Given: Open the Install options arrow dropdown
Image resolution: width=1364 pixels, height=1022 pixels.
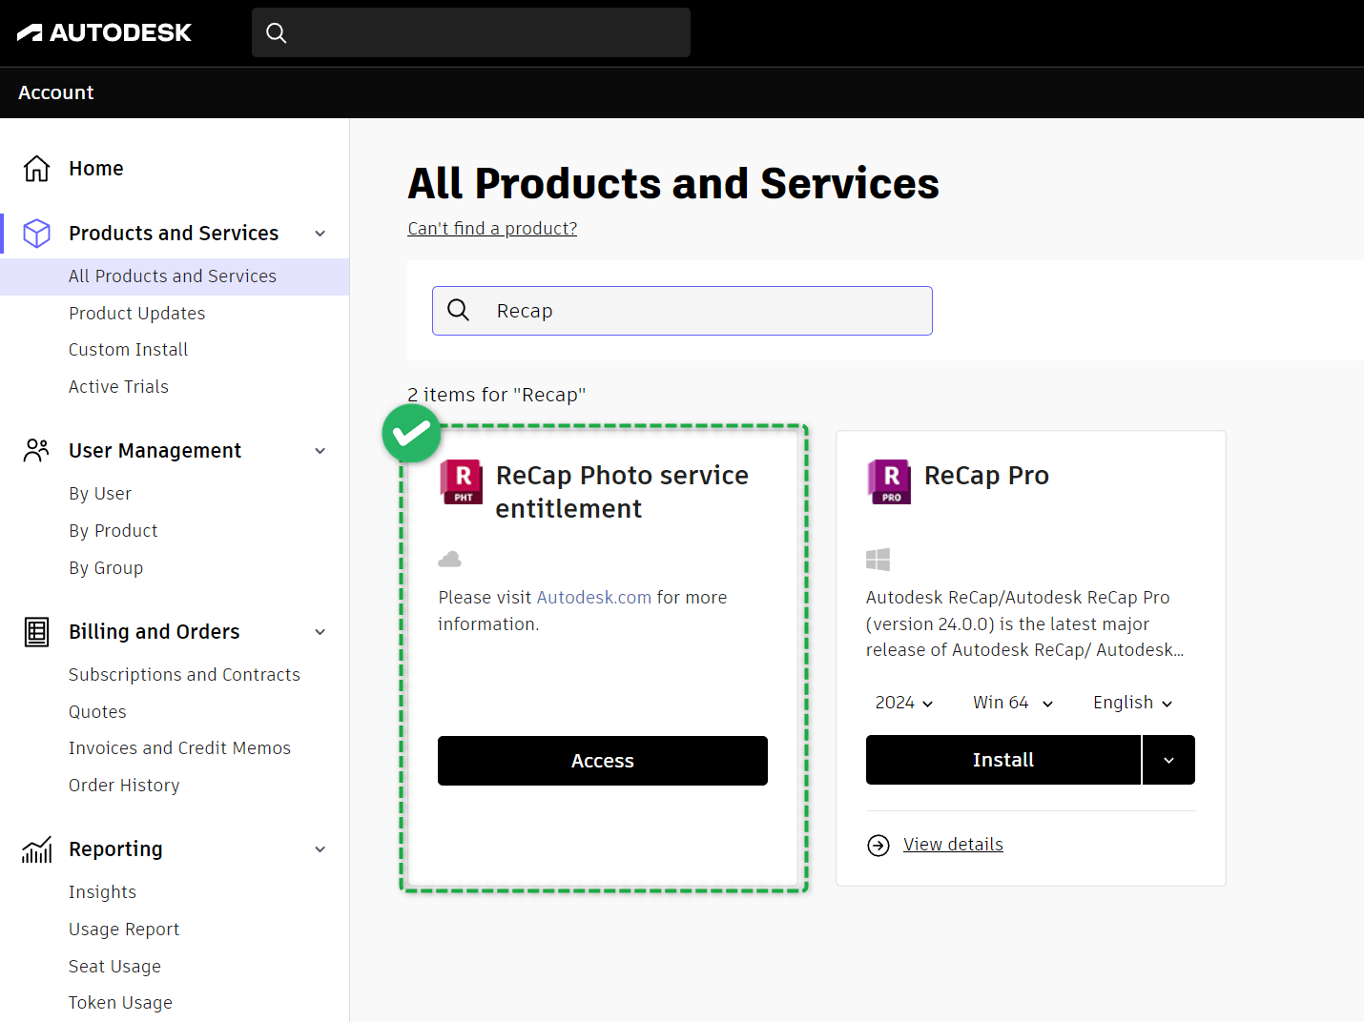Looking at the screenshot, I should 1168,760.
